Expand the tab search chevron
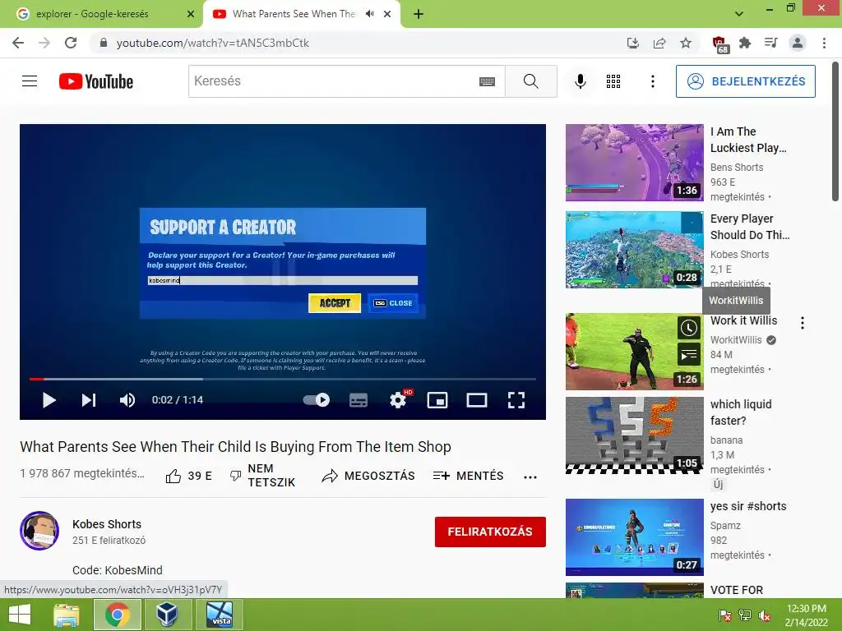The image size is (842, 631). (x=739, y=14)
